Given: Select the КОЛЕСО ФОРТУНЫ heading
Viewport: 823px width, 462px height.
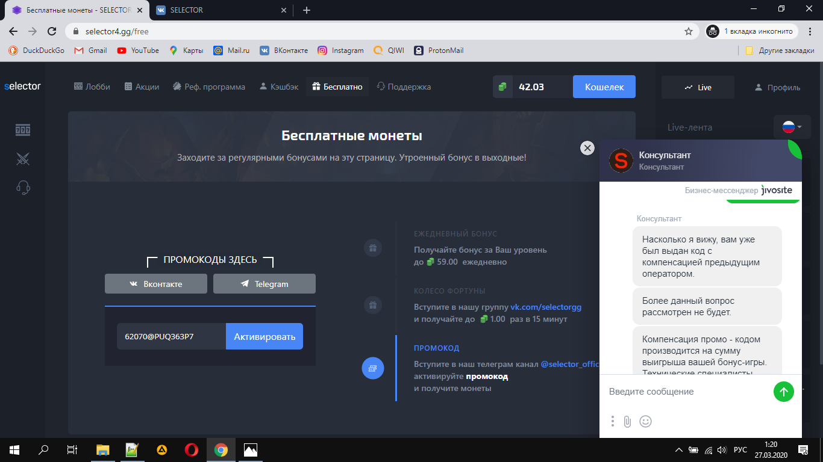Looking at the screenshot, I should coord(449,291).
